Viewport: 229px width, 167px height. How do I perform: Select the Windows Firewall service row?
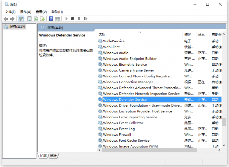click(x=159, y=135)
